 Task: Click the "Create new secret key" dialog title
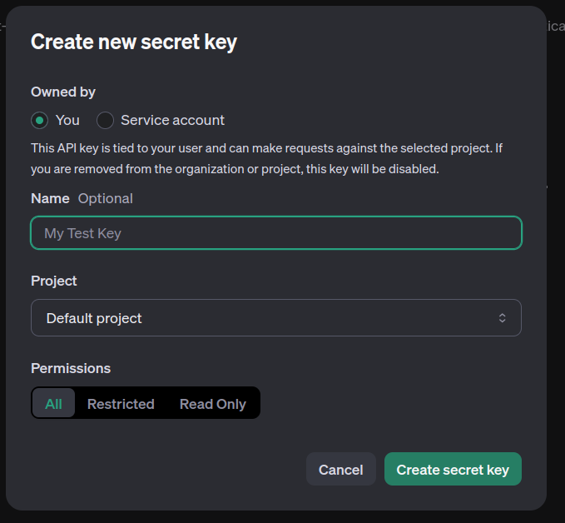click(134, 42)
